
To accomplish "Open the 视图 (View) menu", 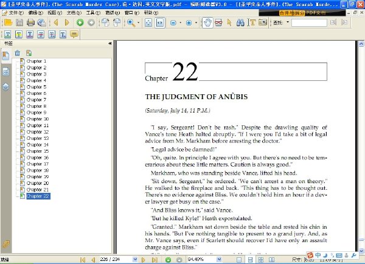I will coord(55,13).
